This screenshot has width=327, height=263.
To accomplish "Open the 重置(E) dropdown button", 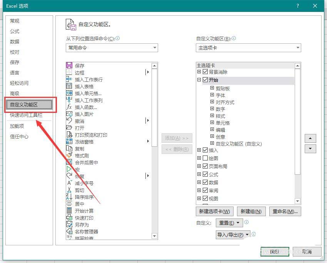I will [229, 223].
